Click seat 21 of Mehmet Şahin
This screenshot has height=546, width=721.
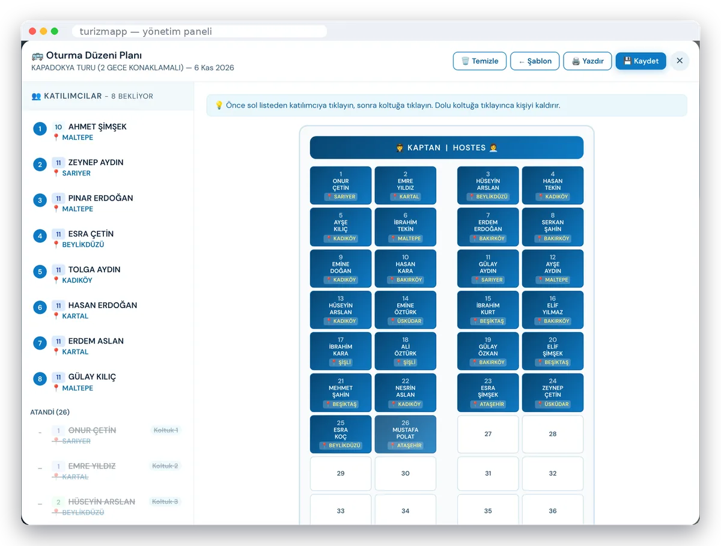point(341,393)
